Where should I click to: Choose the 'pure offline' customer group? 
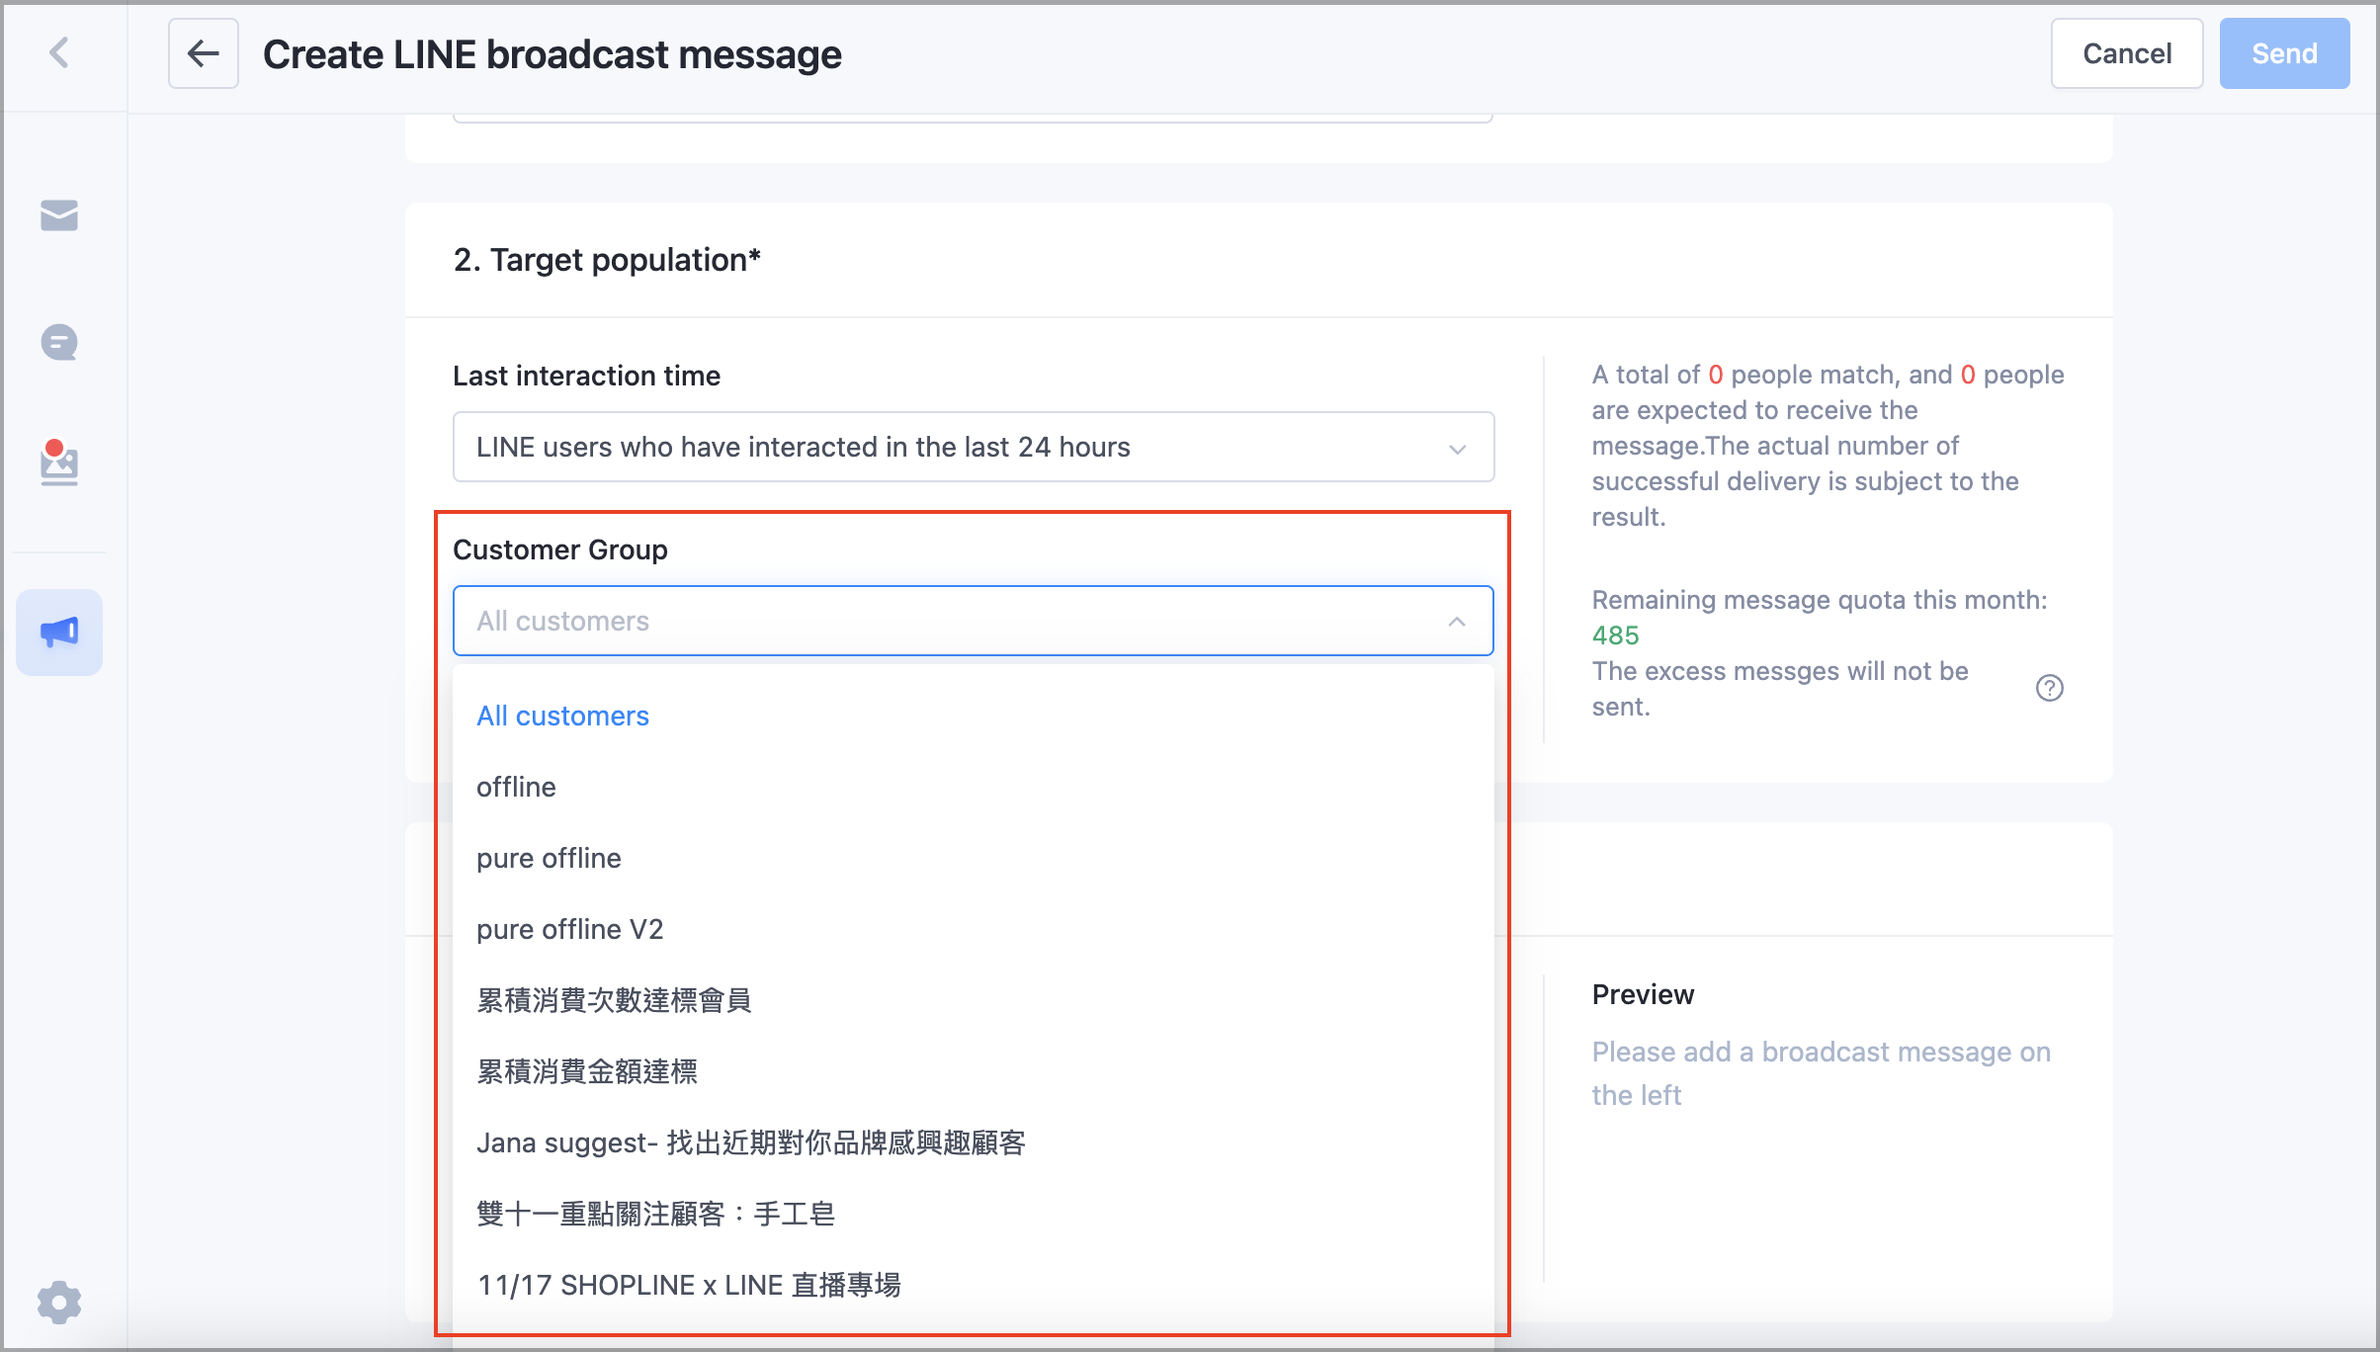[974, 858]
